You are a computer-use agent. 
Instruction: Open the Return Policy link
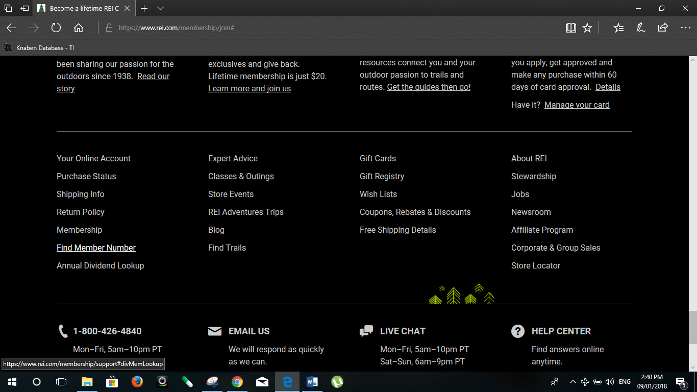pyautogui.click(x=80, y=212)
